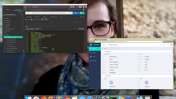Click the user avatar in PromisePay header
176x99 pixels.
[x=172, y=45]
